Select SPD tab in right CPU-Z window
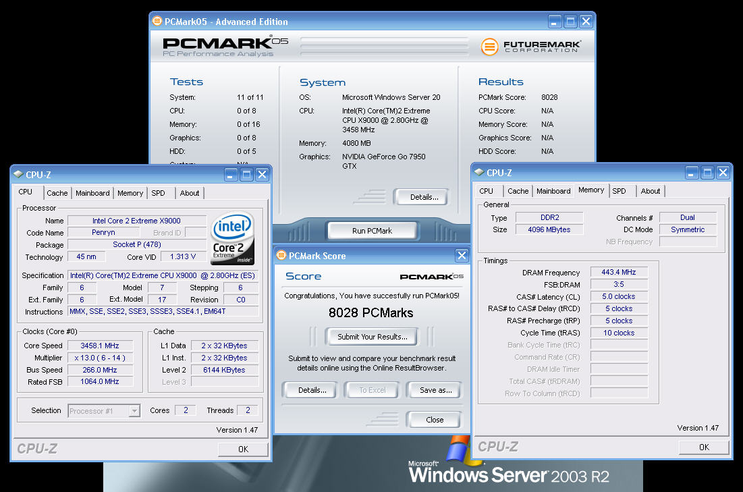Image resolution: width=743 pixels, height=492 pixels. (619, 191)
